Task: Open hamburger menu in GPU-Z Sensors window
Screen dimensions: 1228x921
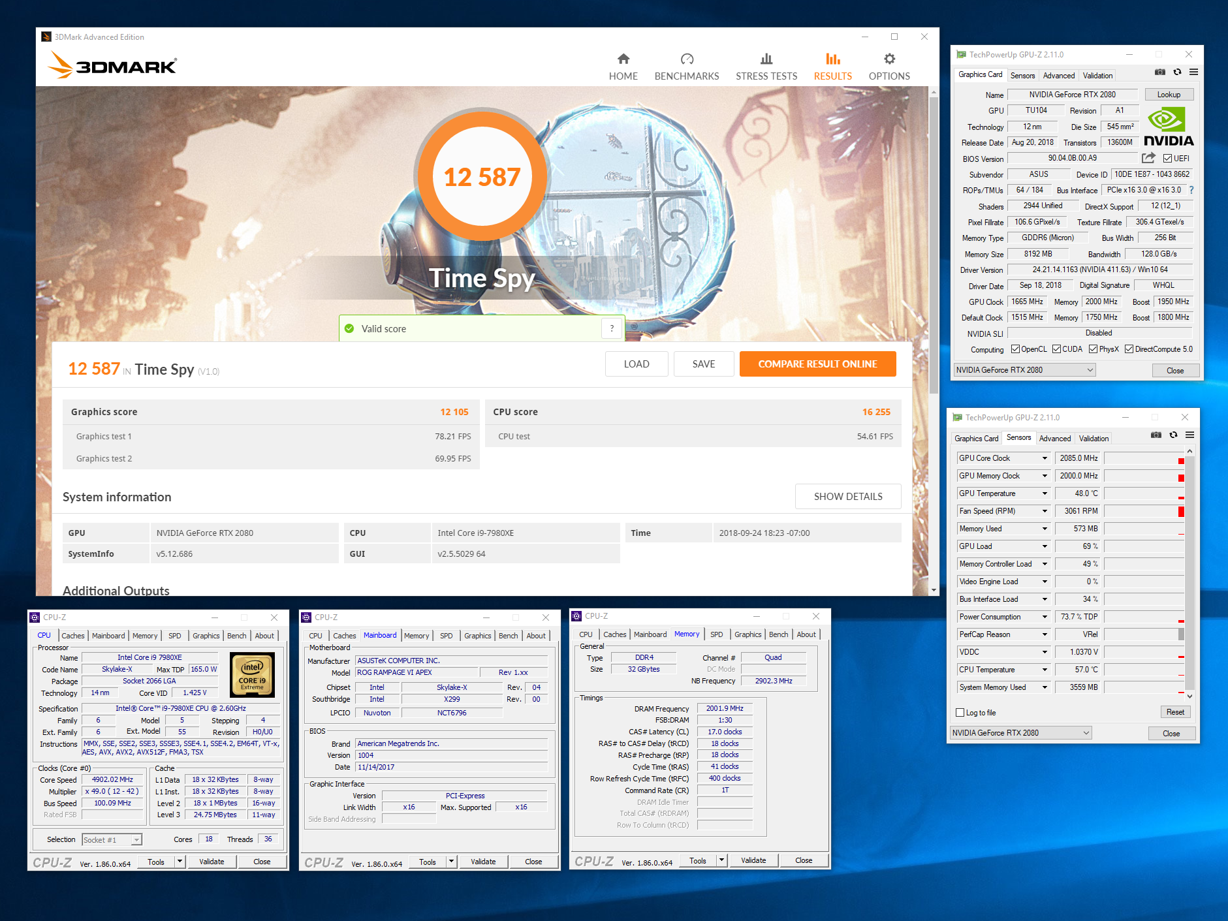Action: pos(1189,435)
